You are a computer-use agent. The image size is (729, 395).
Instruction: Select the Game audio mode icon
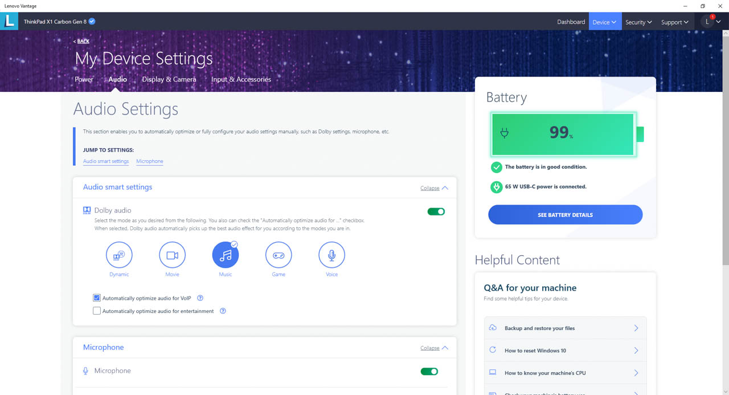click(x=279, y=255)
